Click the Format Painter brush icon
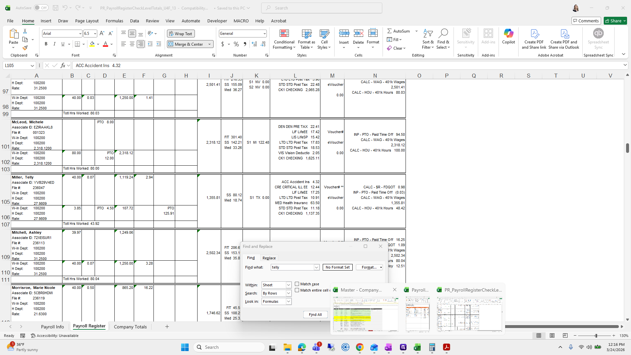The width and height of the screenshot is (631, 355). (x=25, y=48)
